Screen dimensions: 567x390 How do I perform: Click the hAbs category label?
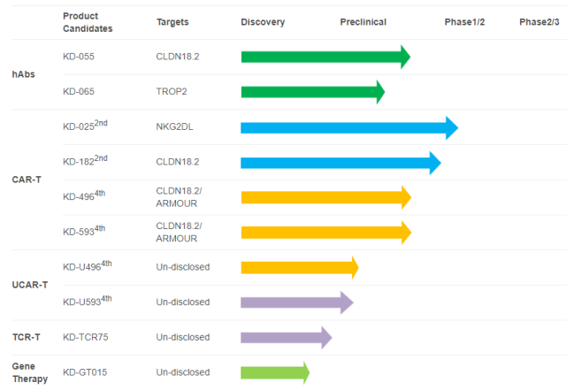[x=22, y=74]
